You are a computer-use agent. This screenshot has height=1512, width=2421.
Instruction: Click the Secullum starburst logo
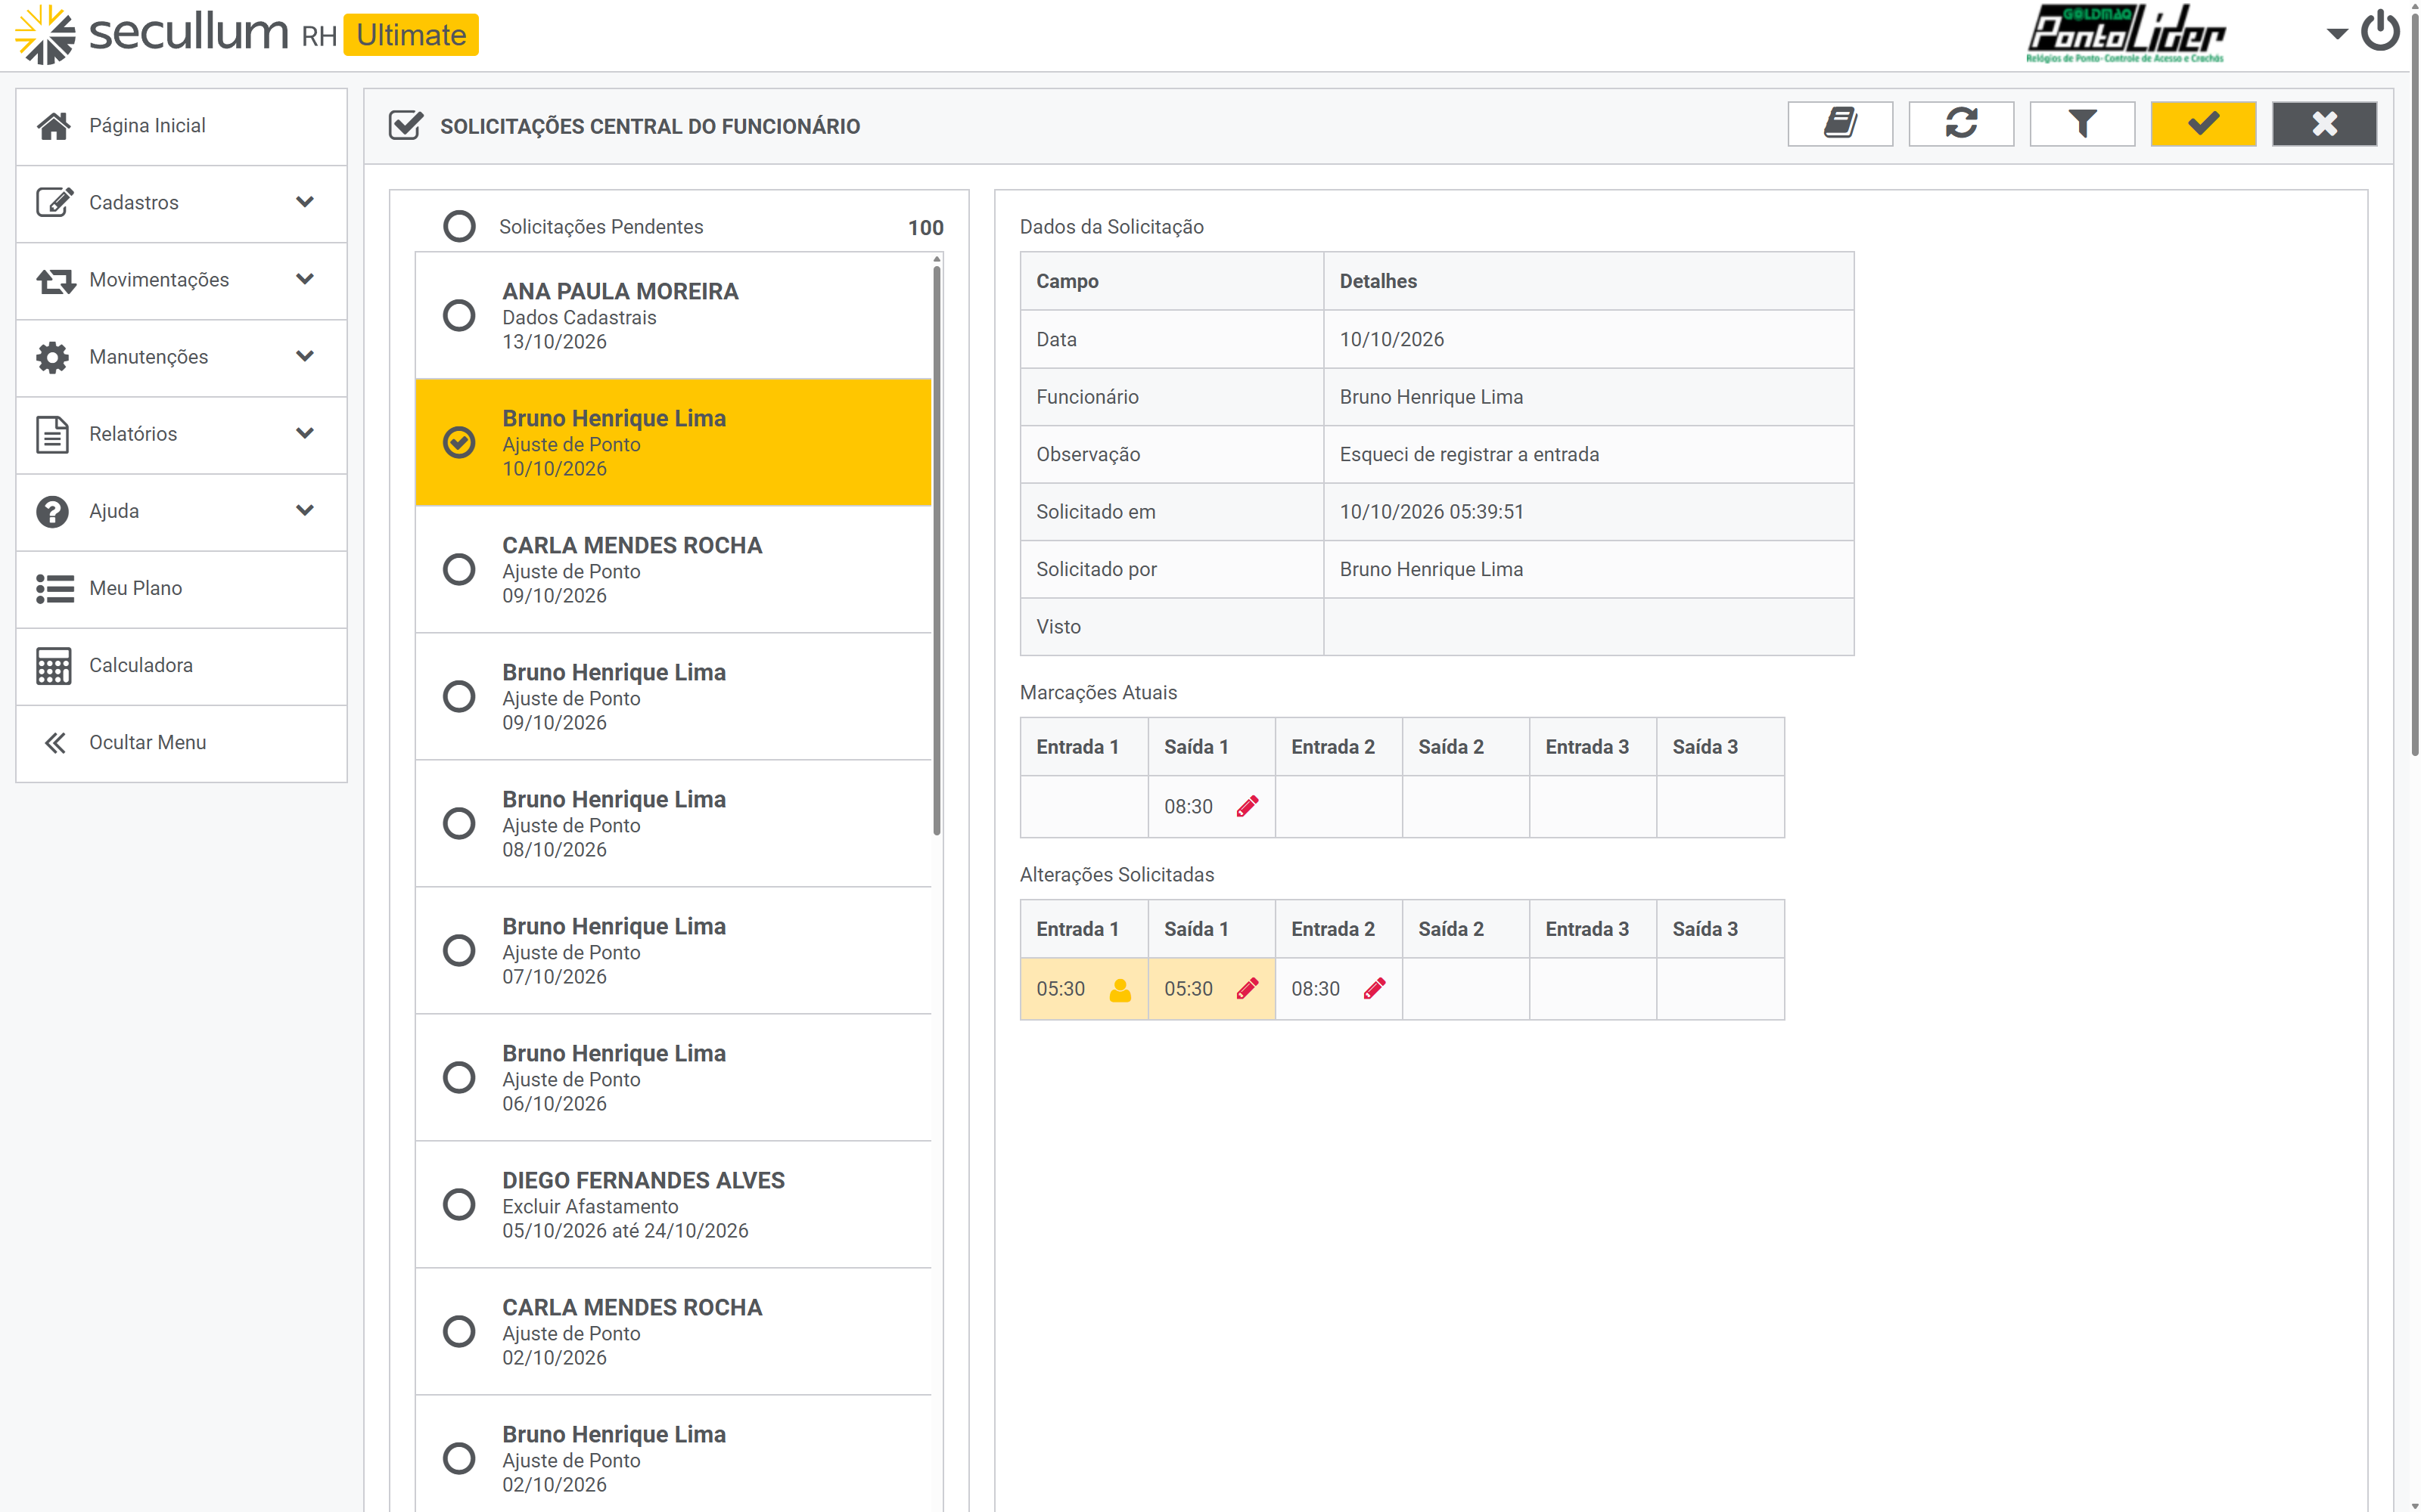pyautogui.click(x=45, y=35)
